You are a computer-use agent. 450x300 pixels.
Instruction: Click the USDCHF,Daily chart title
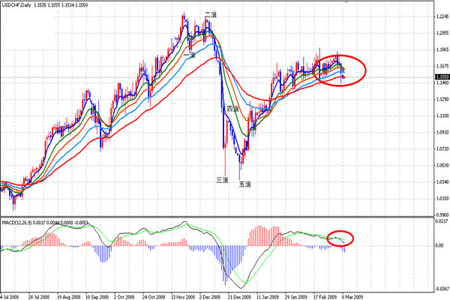point(16,5)
